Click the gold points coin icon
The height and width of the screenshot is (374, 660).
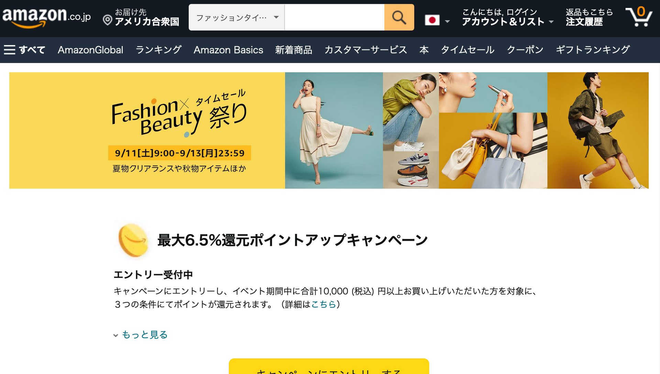click(133, 240)
